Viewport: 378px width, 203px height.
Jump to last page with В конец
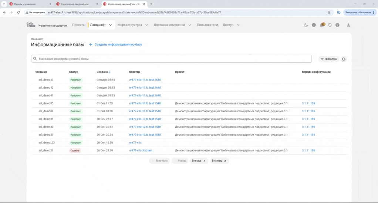219,161
